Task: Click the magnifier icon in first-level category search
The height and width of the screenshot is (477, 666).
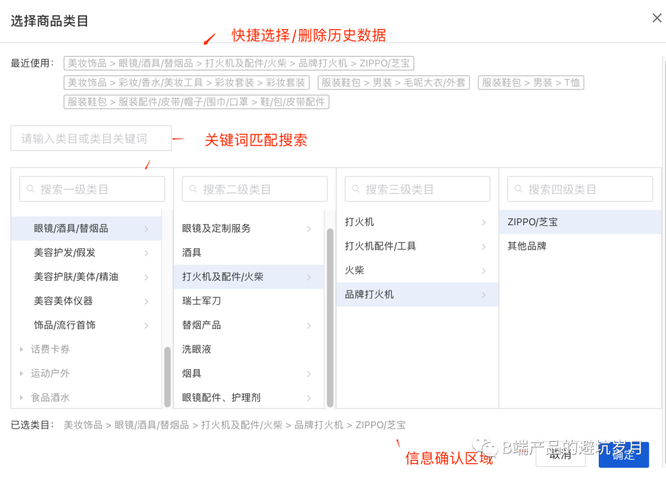Action: 30,188
